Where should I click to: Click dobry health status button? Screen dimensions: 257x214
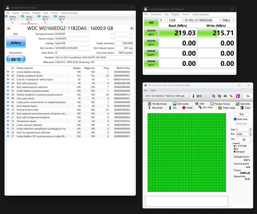tap(16, 42)
